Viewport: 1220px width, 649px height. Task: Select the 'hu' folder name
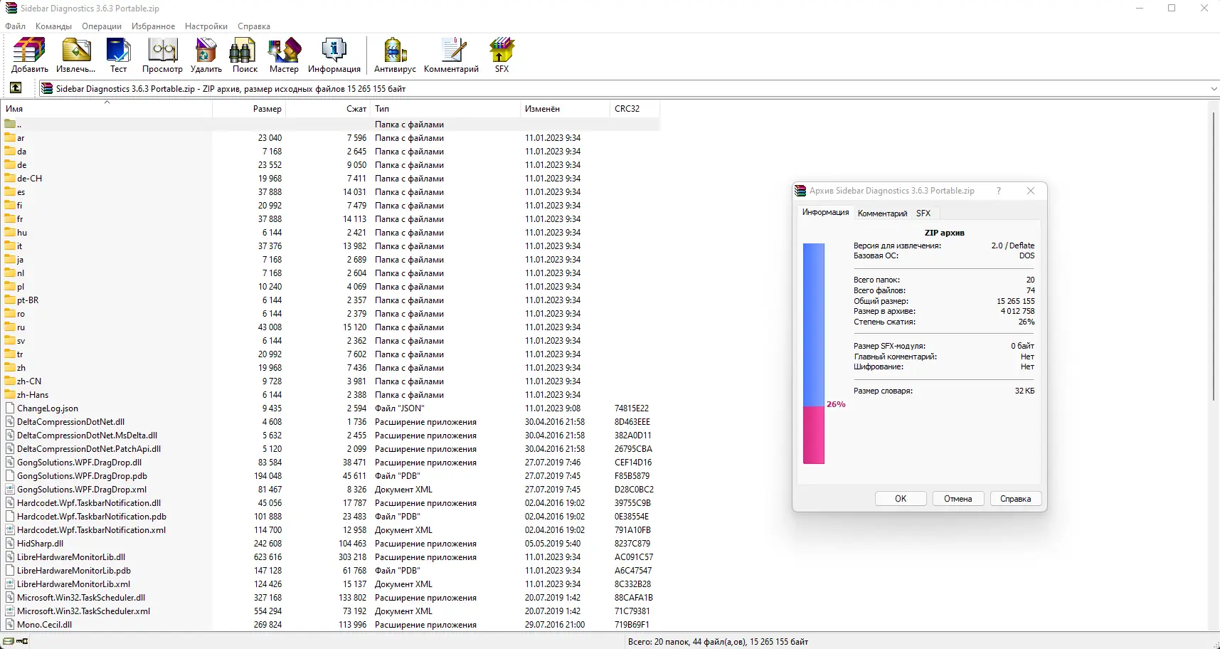[22, 233]
